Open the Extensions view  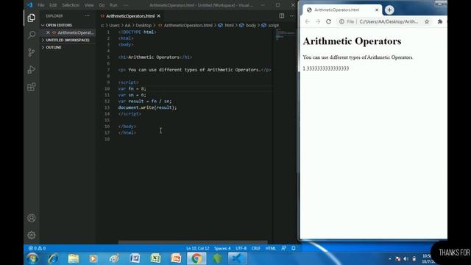(x=31, y=87)
